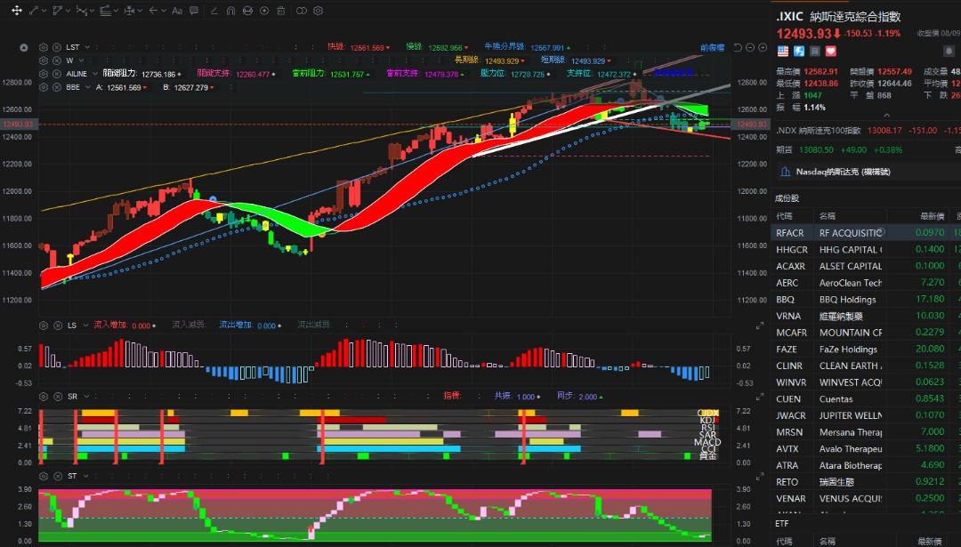Expand the arrow tool dropdown arrow
Image resolution: width=961 pixels, height=547 pixels.
164,11
